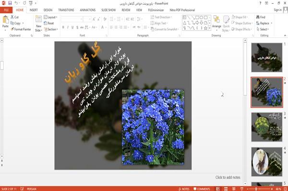
Task: Switch to the INSERT tab
Action: [34, 10]
